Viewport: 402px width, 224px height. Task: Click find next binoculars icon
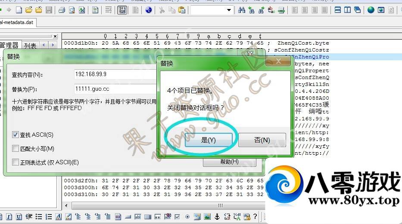coord(261,10)
